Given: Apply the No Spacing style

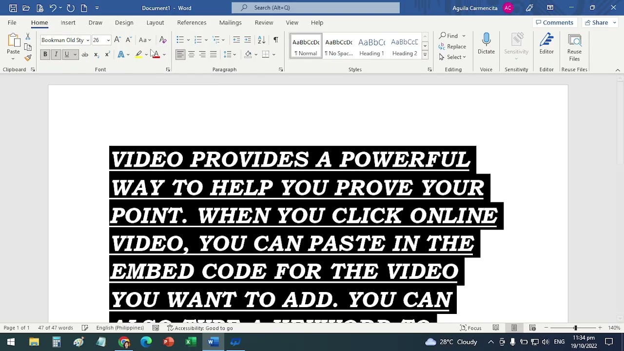Looking at the screenshot, I should coord(339,47).
